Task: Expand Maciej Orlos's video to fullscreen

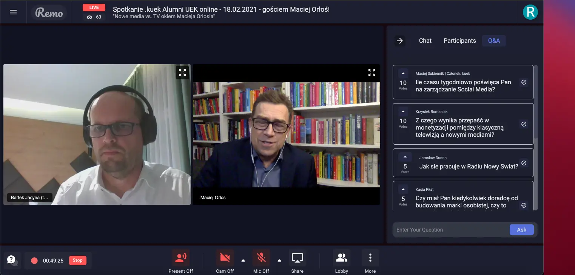Action: [372, 73]
